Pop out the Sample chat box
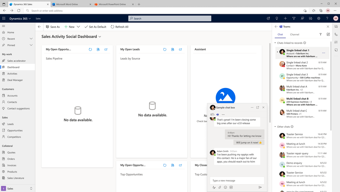 pos(258,107)
